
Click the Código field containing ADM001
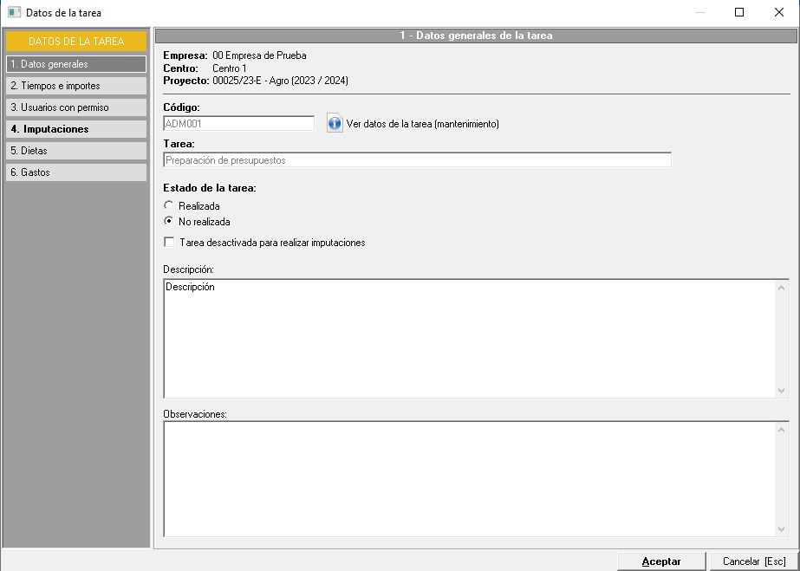tap(238, 124)
